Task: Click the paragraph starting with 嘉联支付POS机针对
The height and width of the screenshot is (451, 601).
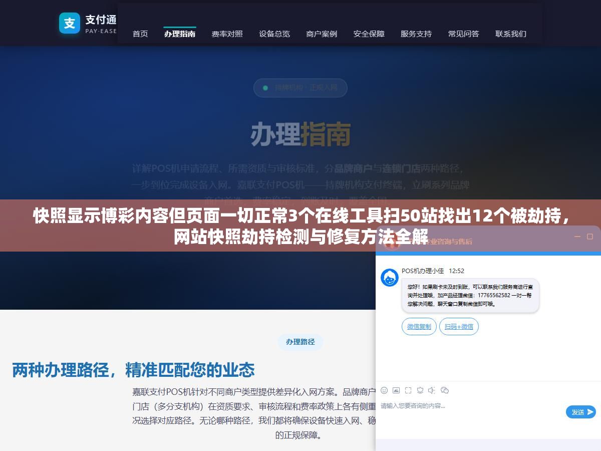Action: point(254,413)
